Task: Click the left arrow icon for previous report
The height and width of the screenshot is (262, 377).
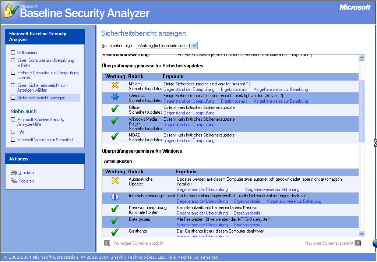Action: (107, 243)
